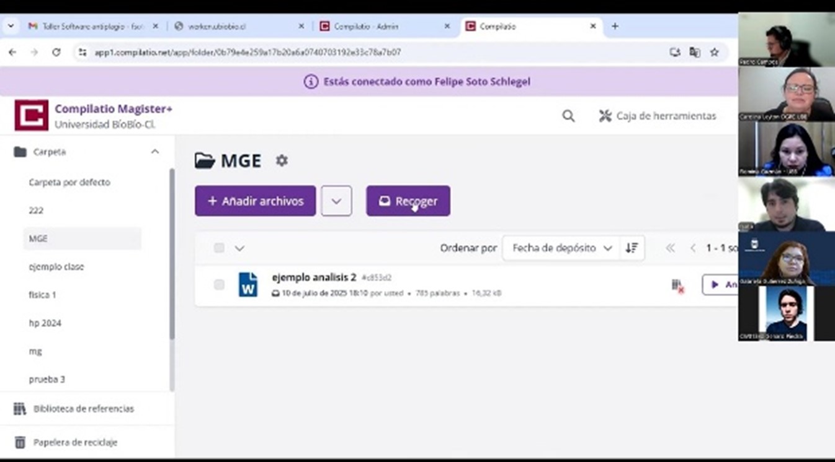This screenshot has width=835, height=462.
Task: Open the Fecha de depósito sort dropdown
Action: pos(562,248)
